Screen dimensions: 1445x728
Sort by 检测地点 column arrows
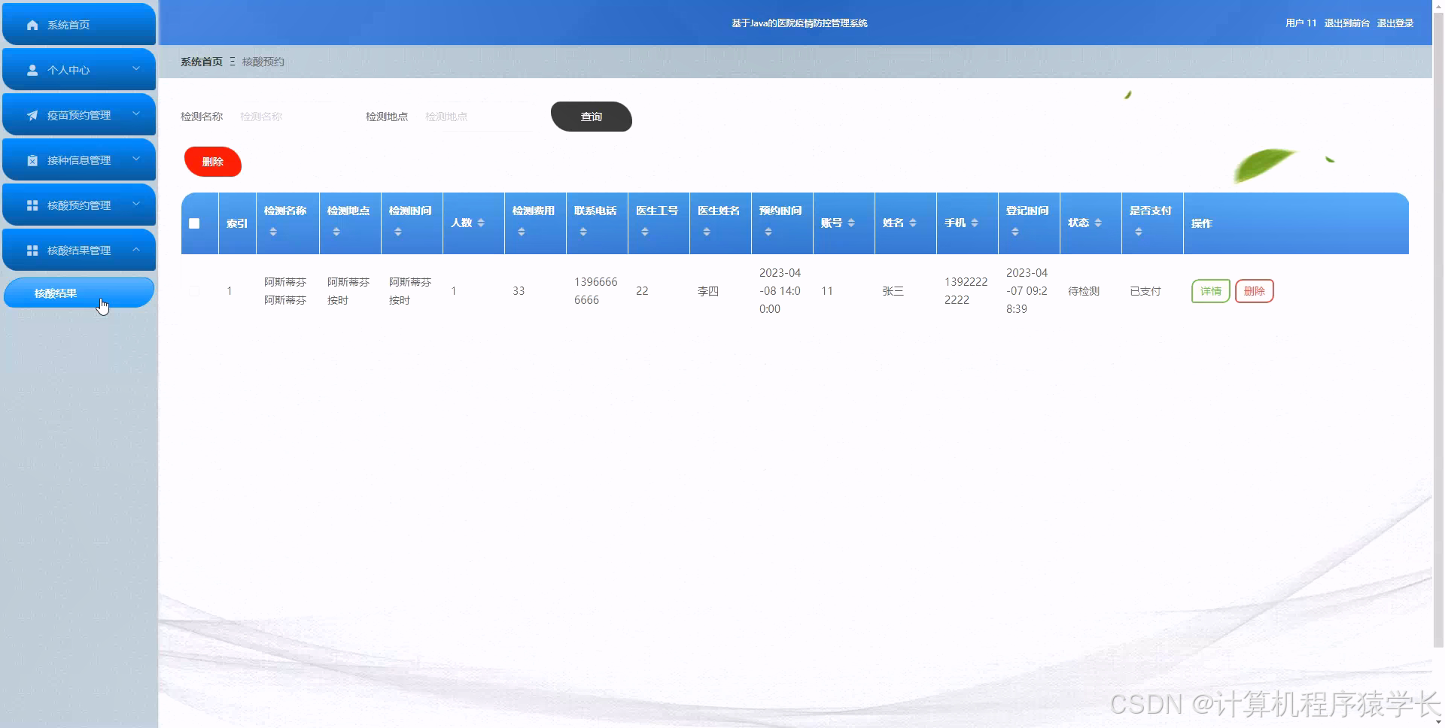[336, 232]
